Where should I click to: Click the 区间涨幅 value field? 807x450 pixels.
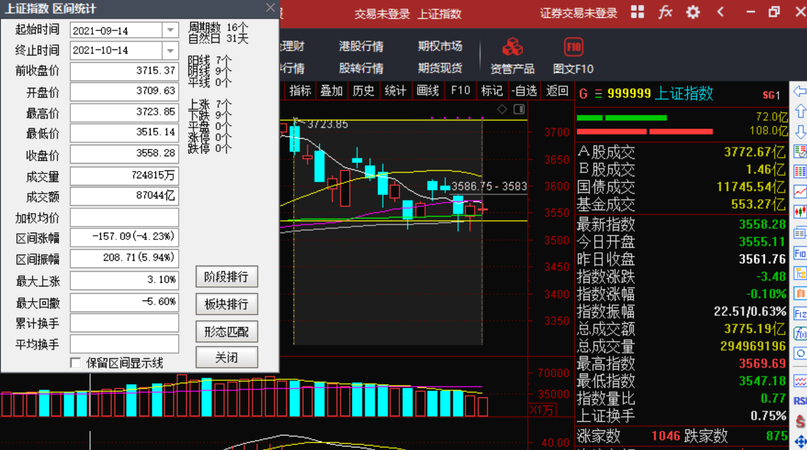124,237
